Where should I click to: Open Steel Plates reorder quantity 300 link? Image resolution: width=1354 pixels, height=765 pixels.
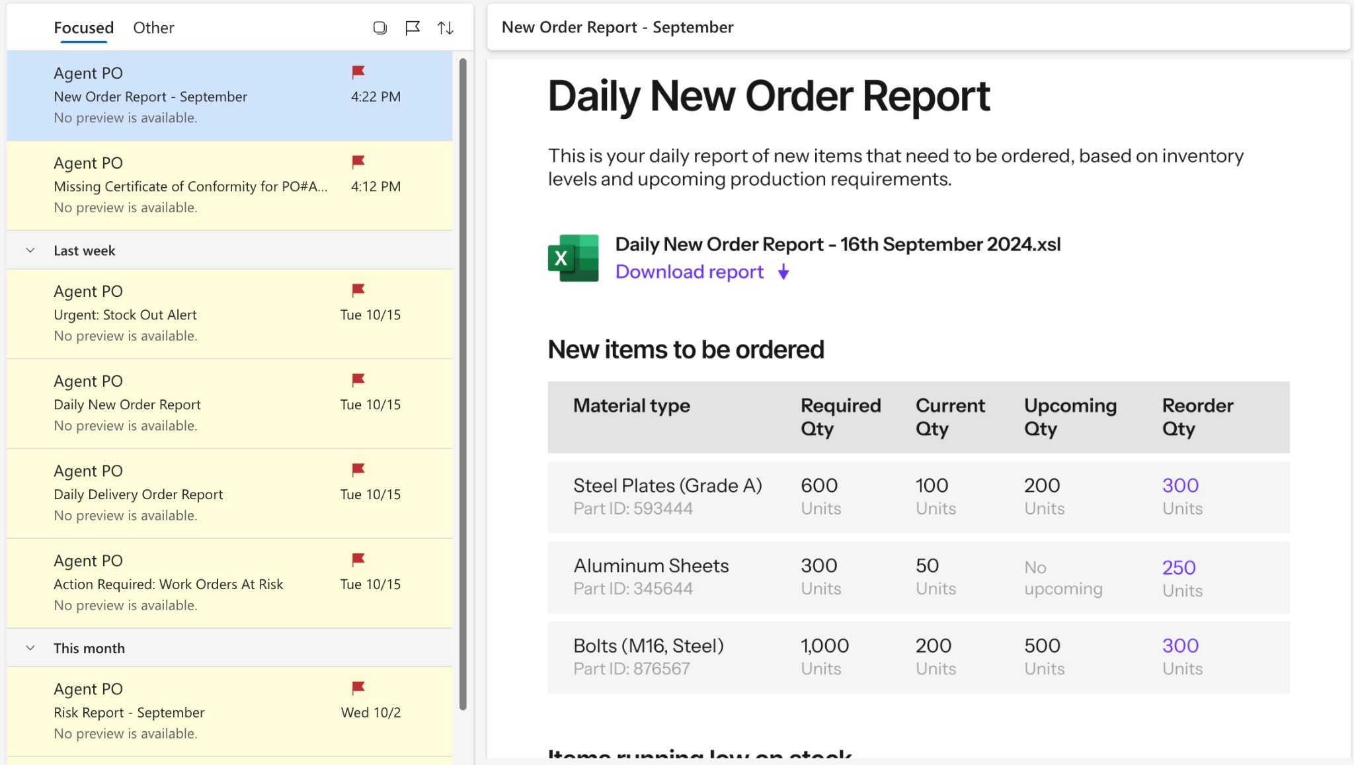click(x=1180, y=485)
